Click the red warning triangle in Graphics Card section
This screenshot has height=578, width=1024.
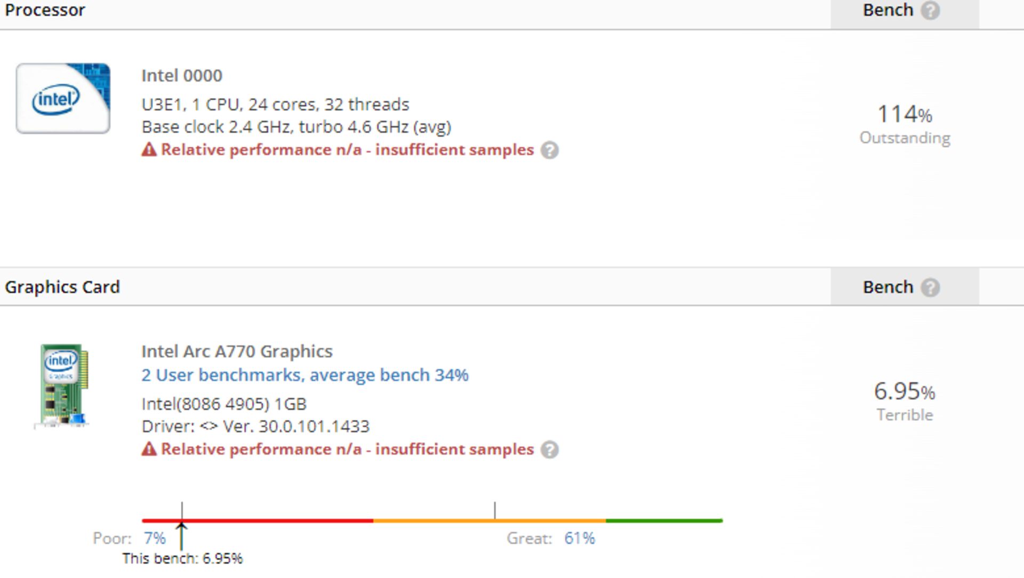[149, 449]
